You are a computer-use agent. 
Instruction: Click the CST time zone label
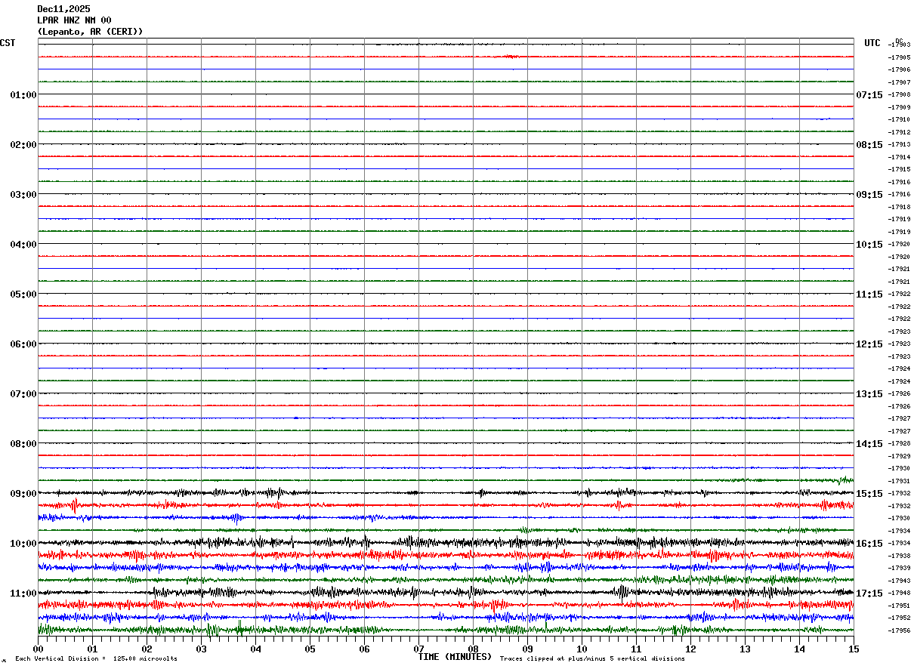[x=8, y=43]
